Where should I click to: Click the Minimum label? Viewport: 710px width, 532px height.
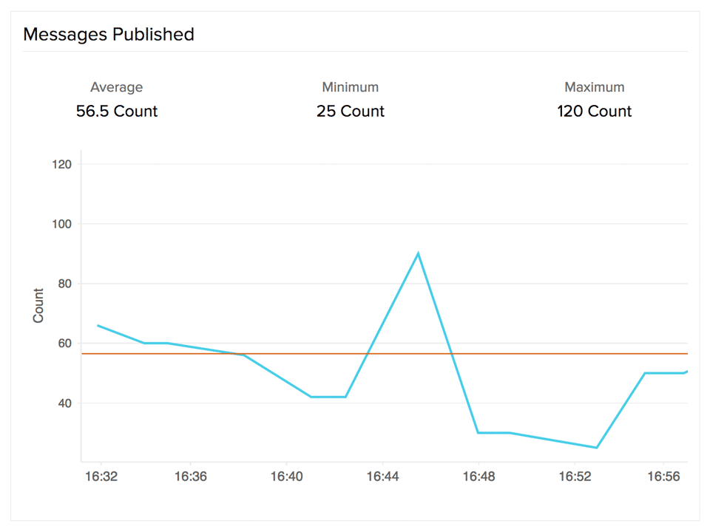point(350,87)
